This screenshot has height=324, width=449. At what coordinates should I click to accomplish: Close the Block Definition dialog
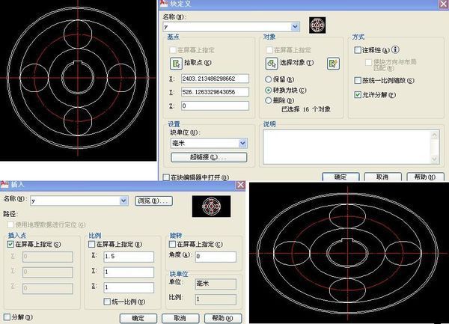[x=444, y=4]
